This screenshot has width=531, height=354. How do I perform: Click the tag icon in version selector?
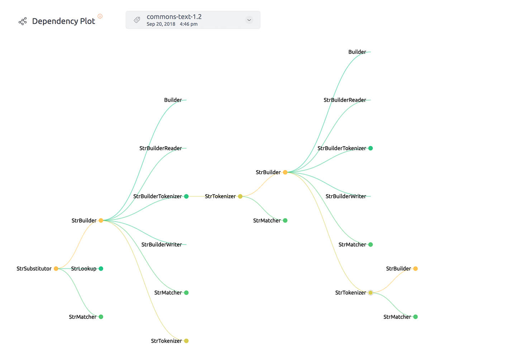click(137, 20)
